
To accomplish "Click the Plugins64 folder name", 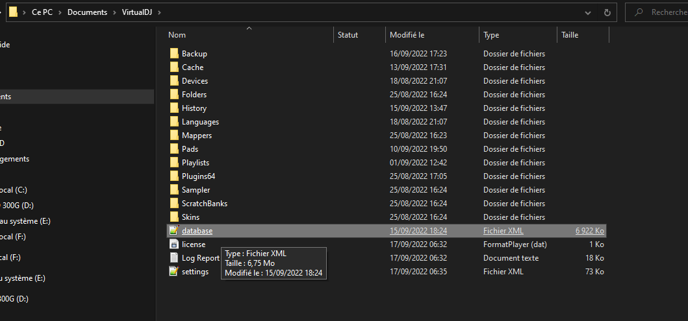I will tap(198, 176).
